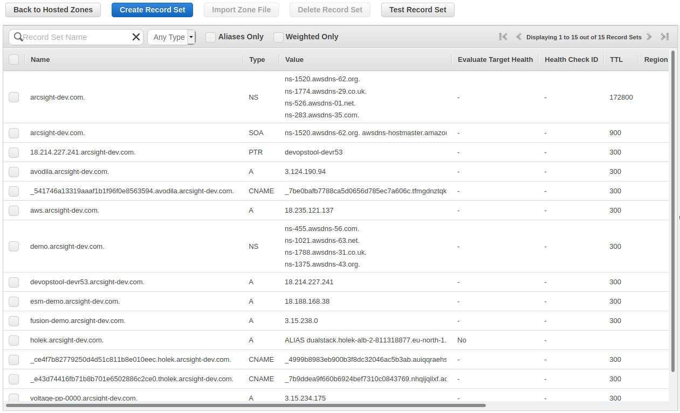This screenshot has height=413, width=680.
Task: Sort records by TTL column header
Action: (x=616, y=60)
